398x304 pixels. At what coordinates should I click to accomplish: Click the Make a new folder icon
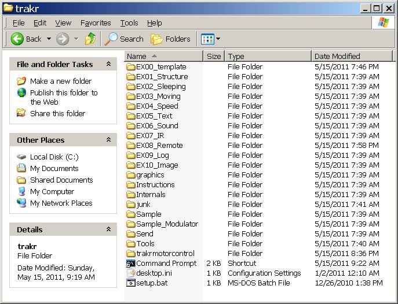(x=21, y=81)
